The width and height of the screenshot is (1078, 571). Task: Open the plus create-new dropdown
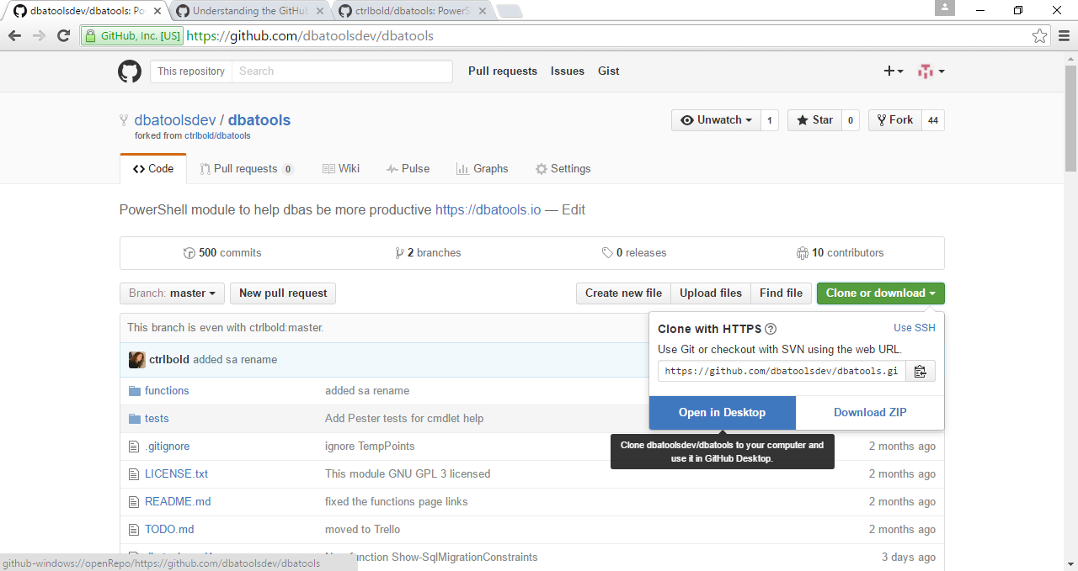click(x=893, y=71)
